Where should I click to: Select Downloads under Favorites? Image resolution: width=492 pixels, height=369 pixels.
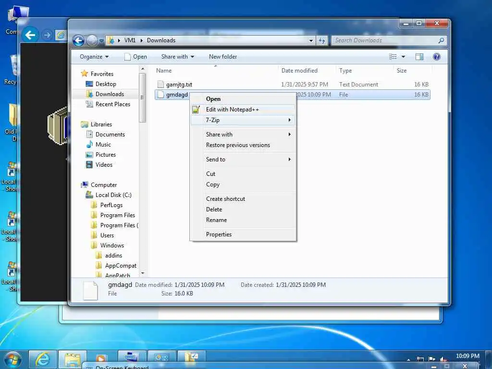[x=110, y=94]
